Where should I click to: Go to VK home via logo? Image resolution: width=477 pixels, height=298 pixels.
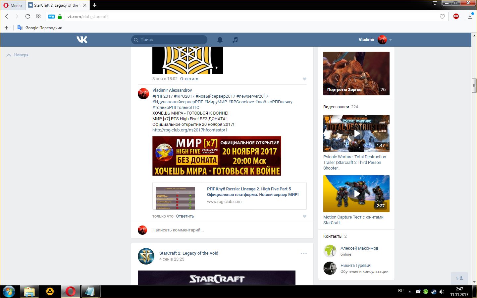(x=82, y=39)
